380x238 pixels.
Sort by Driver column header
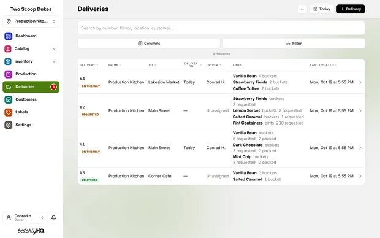214,65
